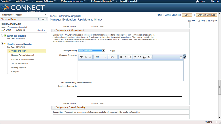221x124 pixels.
Task: Click the scrollbar down arrow
Action: click(220, 118)
